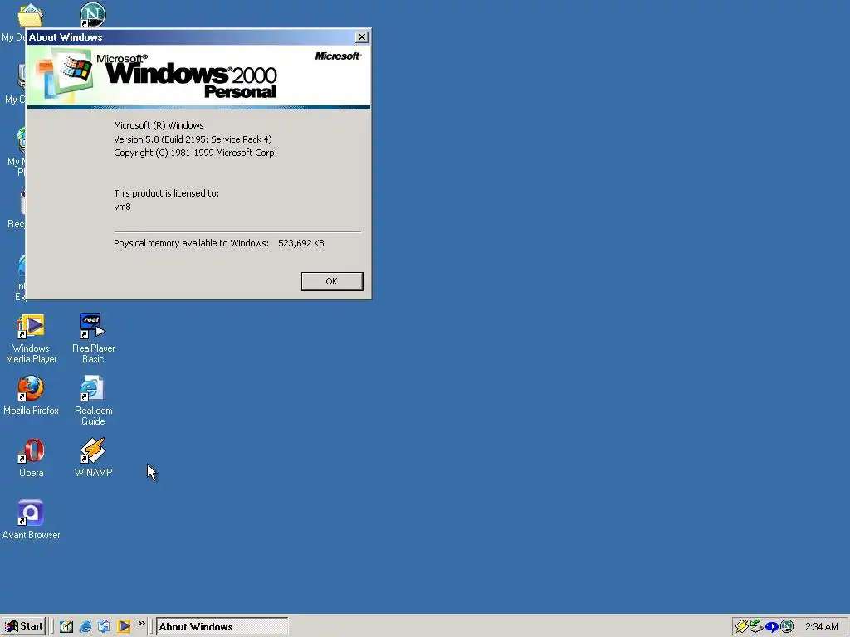Launch Outlook Express from quick launch
This screenshot has width=850, height=637.
tap(104, 627)
